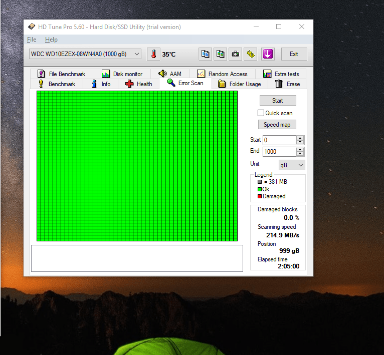Switch to the Disk monitor tab
The width and height of the screenshot is (384, 355).
pos(122,74)
